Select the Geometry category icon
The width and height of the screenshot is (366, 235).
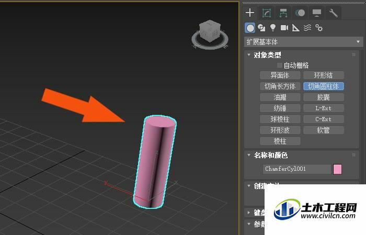point(250,28)
